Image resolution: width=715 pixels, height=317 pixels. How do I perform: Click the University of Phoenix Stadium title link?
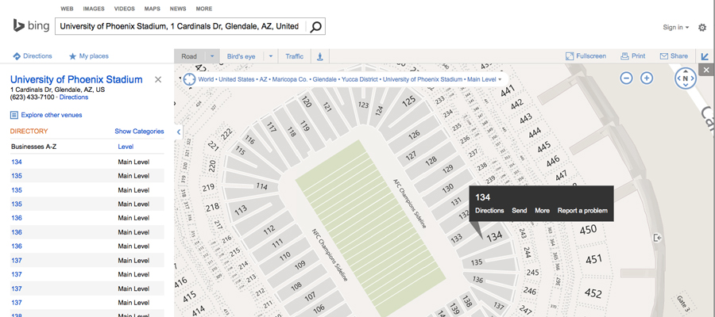[x=76, y=79]
